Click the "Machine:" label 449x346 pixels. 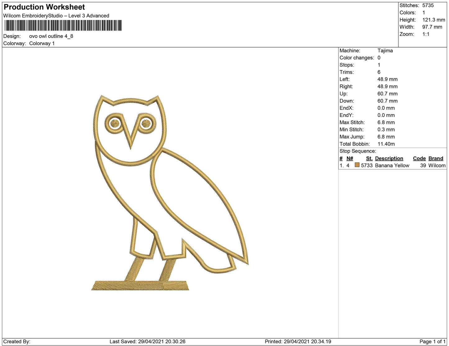pos(350,50)
